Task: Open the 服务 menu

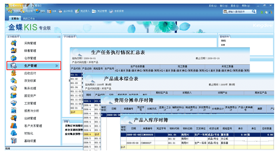Action: [x=235, y=6]
